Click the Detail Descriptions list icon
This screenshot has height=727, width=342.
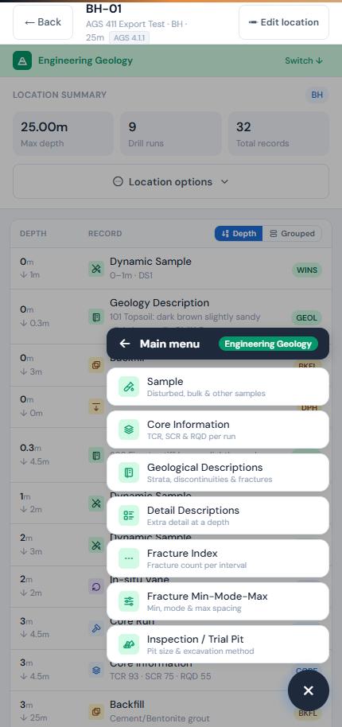(x=129, y=515)
